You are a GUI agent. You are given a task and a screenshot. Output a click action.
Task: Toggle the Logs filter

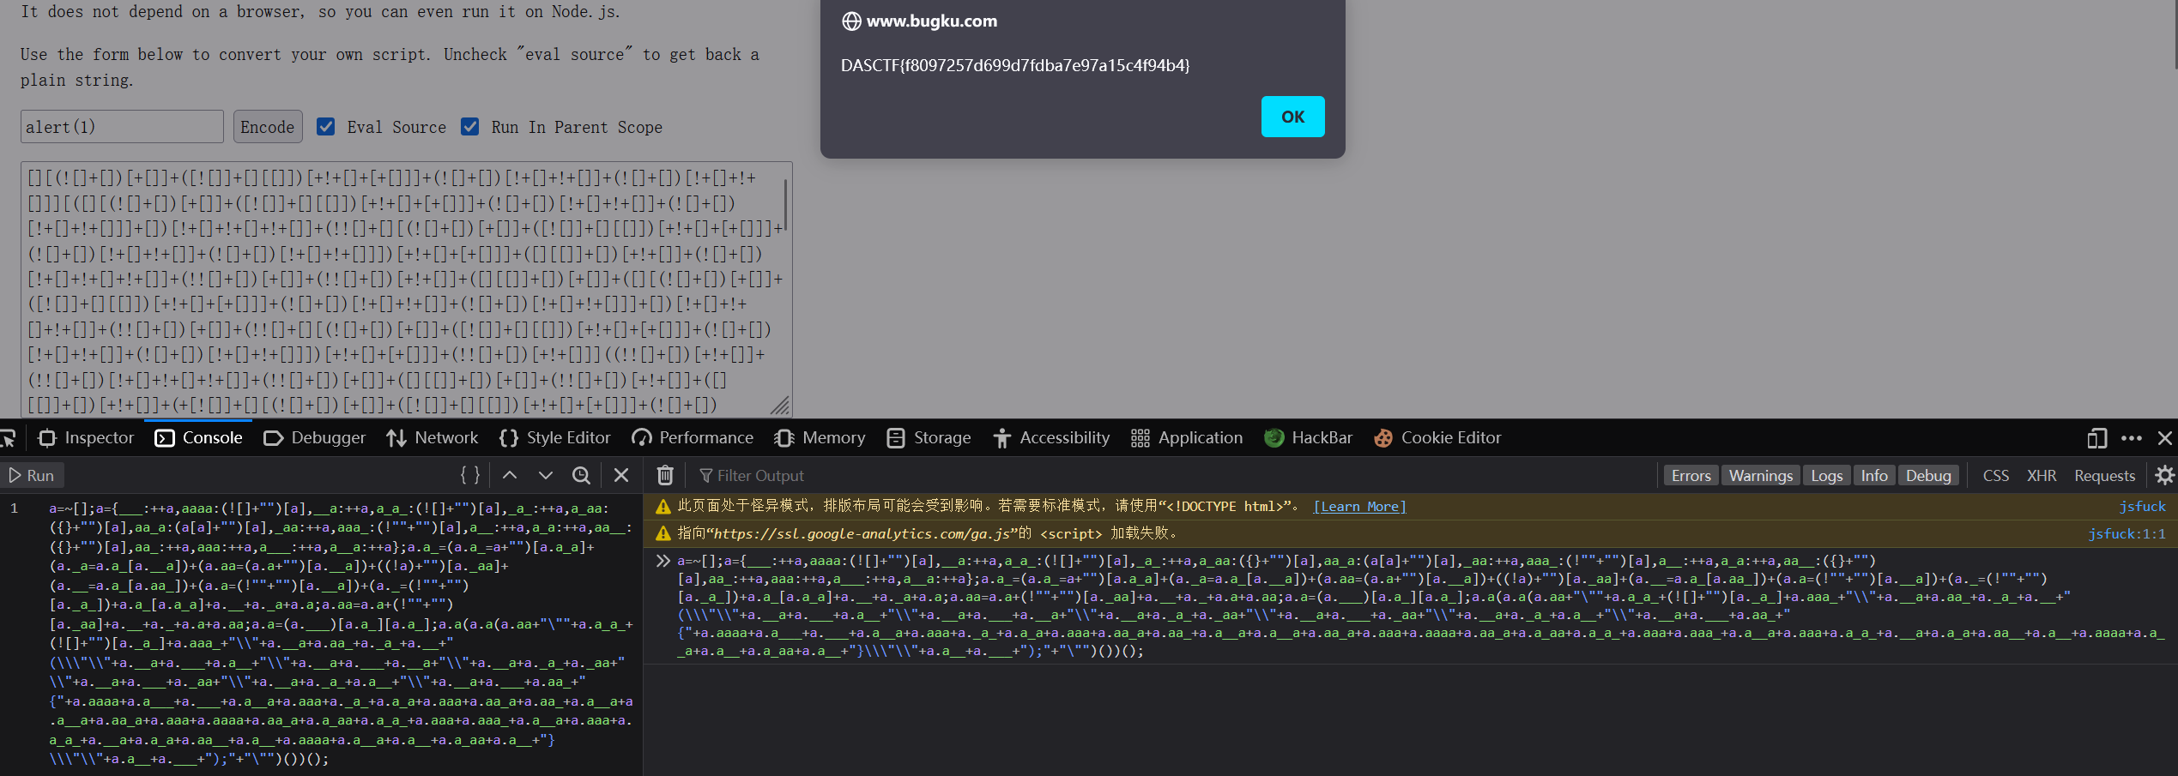pos(1827,475)
